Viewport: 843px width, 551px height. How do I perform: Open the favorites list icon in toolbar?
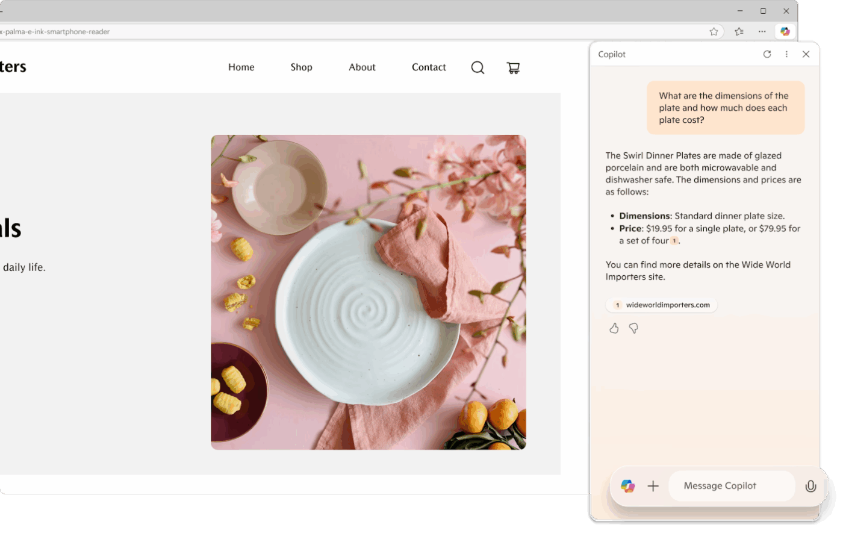click(739, 31)
